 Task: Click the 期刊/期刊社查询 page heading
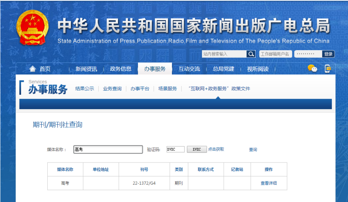pyautogui.click(x=58, y=125)
